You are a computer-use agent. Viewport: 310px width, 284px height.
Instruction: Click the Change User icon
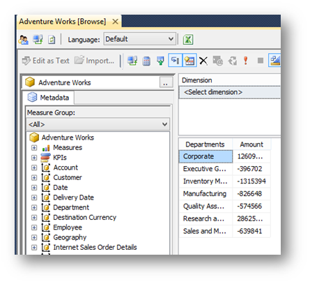pos(23,40)
